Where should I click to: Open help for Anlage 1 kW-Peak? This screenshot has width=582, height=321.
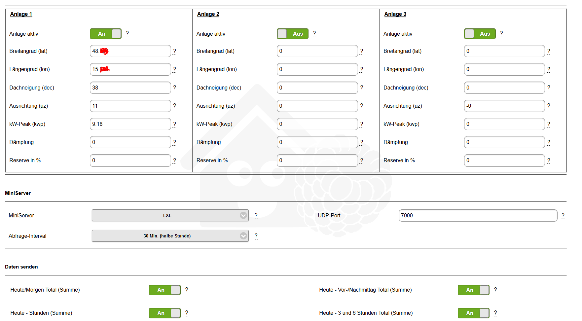[174, 124]
